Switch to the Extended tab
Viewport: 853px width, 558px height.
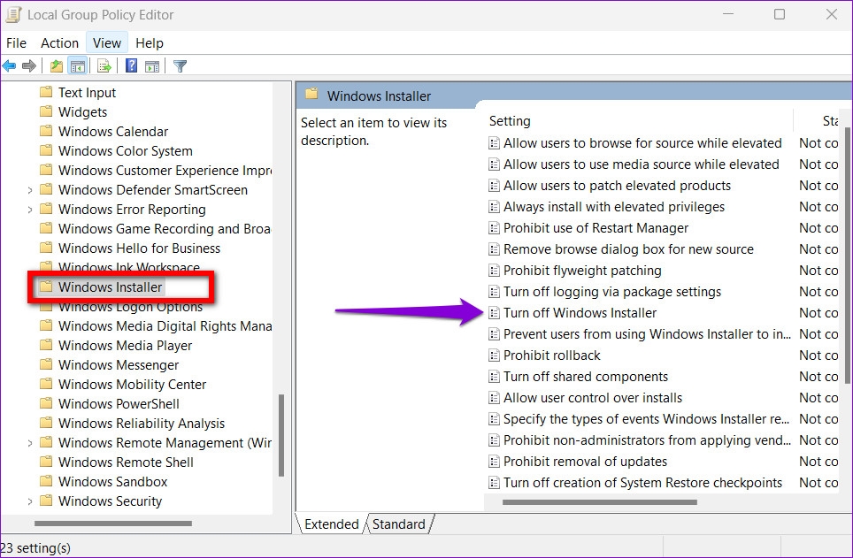point(331,524)
